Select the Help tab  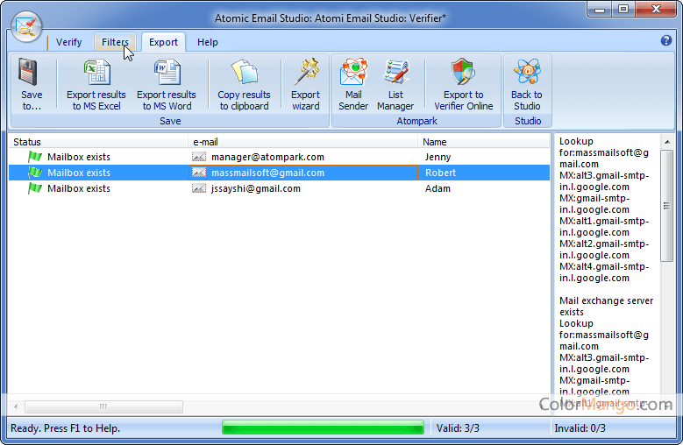[x=208, y=42]
